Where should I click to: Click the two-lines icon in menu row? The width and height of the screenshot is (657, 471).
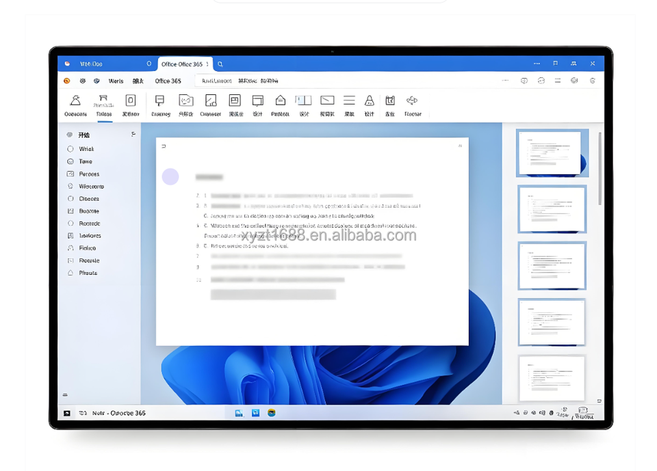click(x=558, y=81)
